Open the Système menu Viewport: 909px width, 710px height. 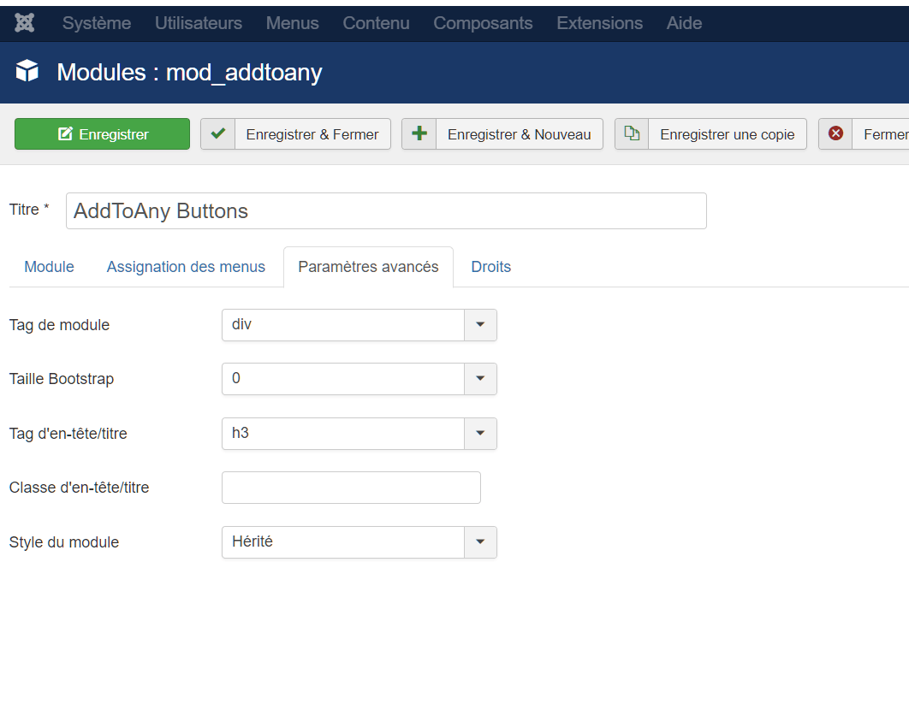(97, 22)
